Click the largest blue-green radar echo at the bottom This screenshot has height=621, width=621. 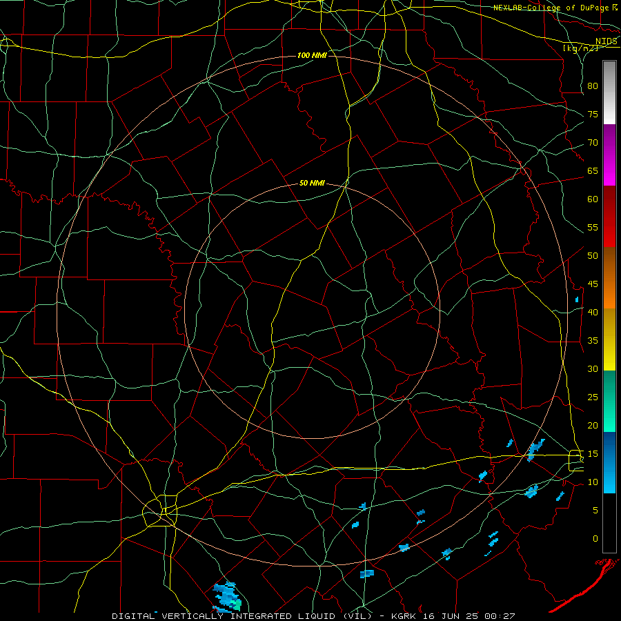click(x=227, y=597)
